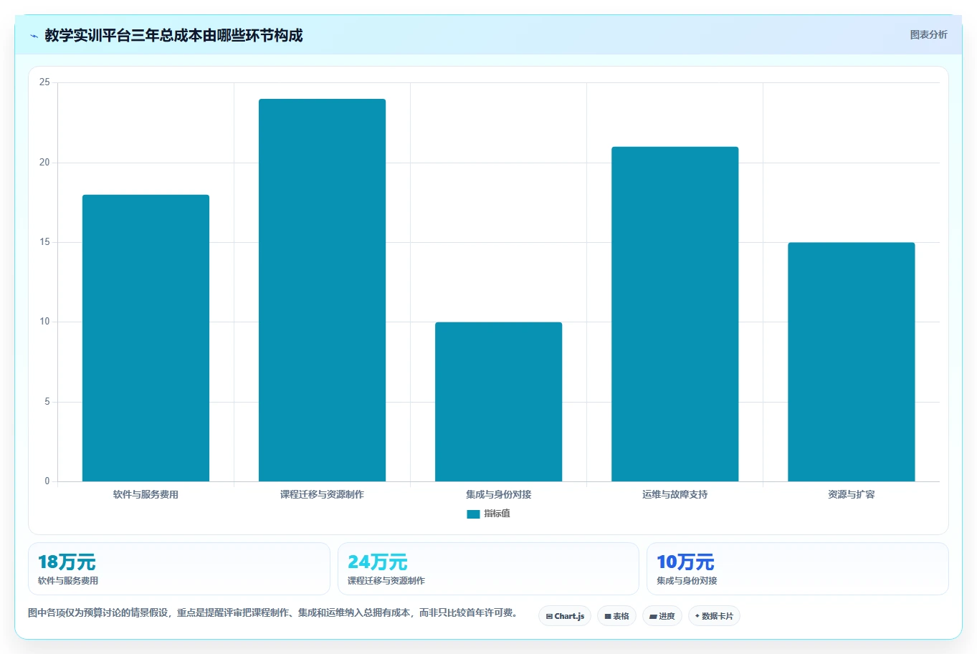Open the 24万元 data card

488,569
